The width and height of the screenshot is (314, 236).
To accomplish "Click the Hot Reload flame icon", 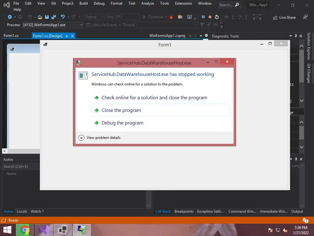I will [x=171, y=17].
